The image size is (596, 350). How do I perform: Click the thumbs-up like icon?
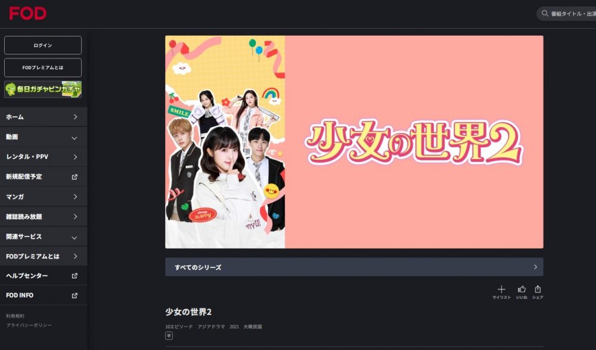pyautogui.click(x=521, y=289)
